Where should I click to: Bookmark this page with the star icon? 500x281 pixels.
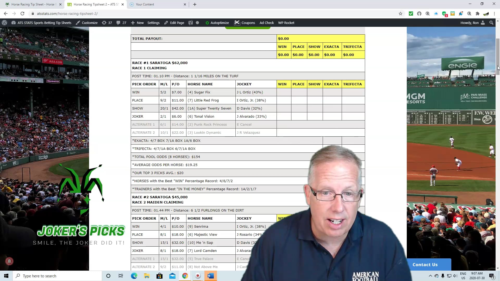(x=401, y=14)
